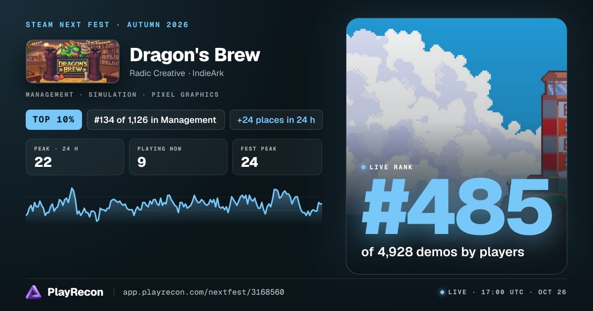Open the Fest Peak stat card
The image size is (593, 311).
pyautogui.click(x=277, y=157)
